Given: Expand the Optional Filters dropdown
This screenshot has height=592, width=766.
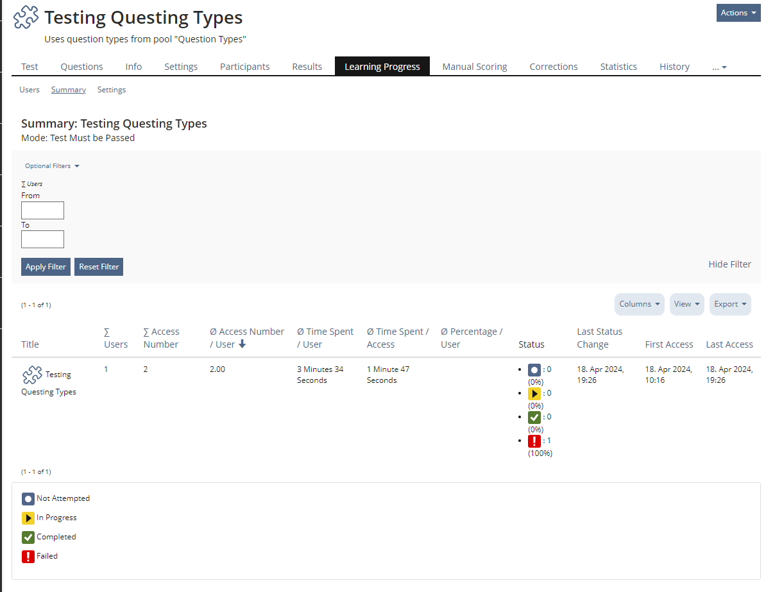Looking at the screenshot, I should [52, 166].
